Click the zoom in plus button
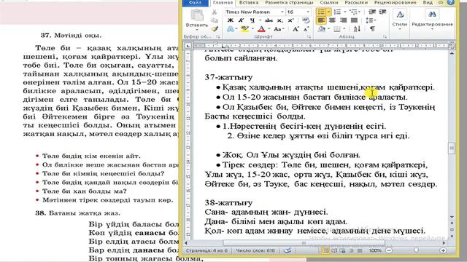The height and width of the screenshot is (262, 467). [x=443, y=250]
